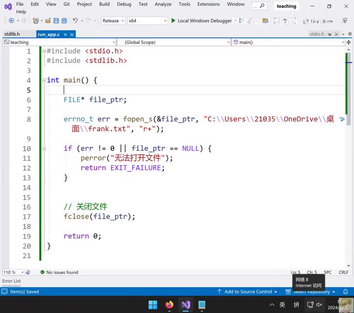Click the scroll up arrow of the editor
Viewport: 354px width, 313px height.
tap(349, 50)
